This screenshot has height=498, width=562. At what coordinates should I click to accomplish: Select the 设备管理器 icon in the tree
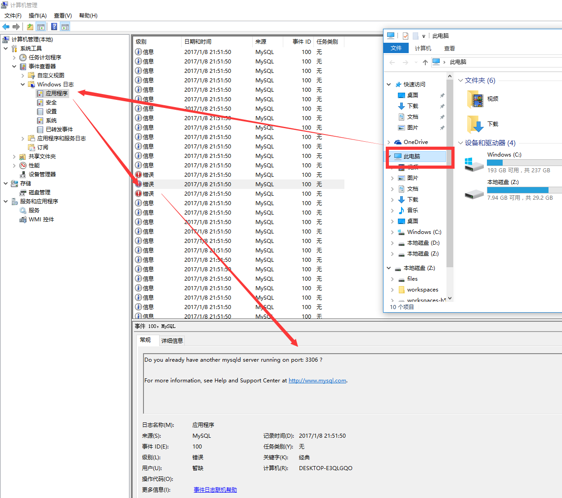23,174
